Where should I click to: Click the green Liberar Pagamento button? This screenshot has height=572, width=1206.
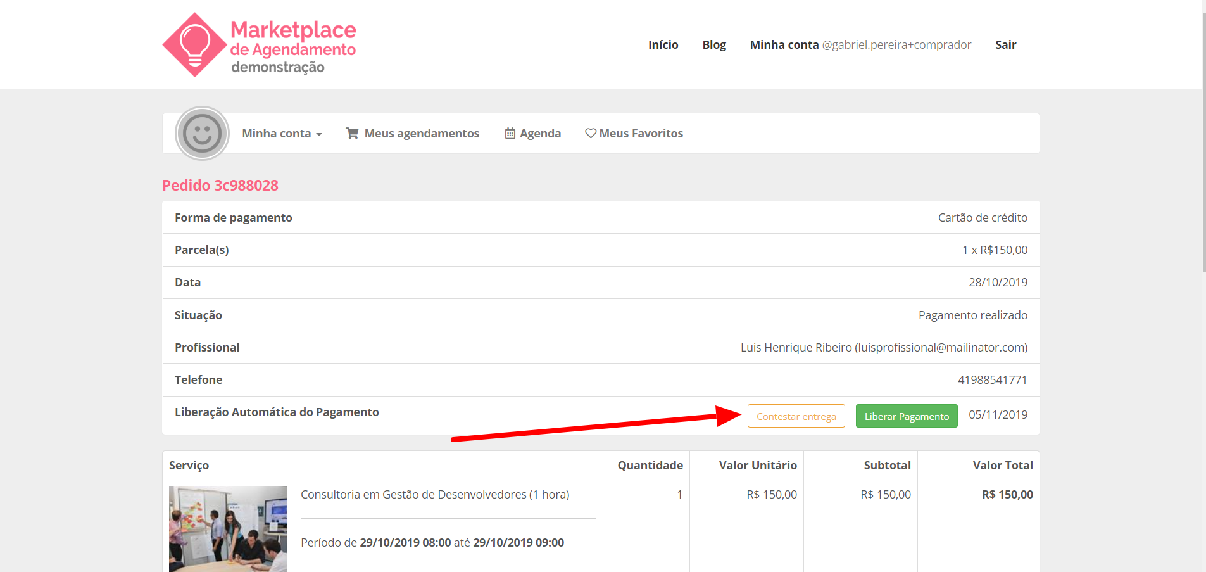(907, 416)
